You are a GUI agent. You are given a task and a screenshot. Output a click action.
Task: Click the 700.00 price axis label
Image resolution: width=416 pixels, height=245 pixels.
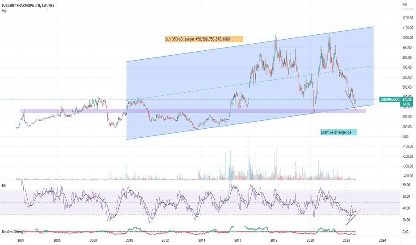pos(408,67)
